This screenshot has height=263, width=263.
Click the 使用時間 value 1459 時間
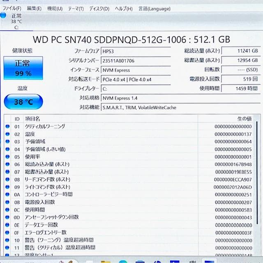pos(241,88)
